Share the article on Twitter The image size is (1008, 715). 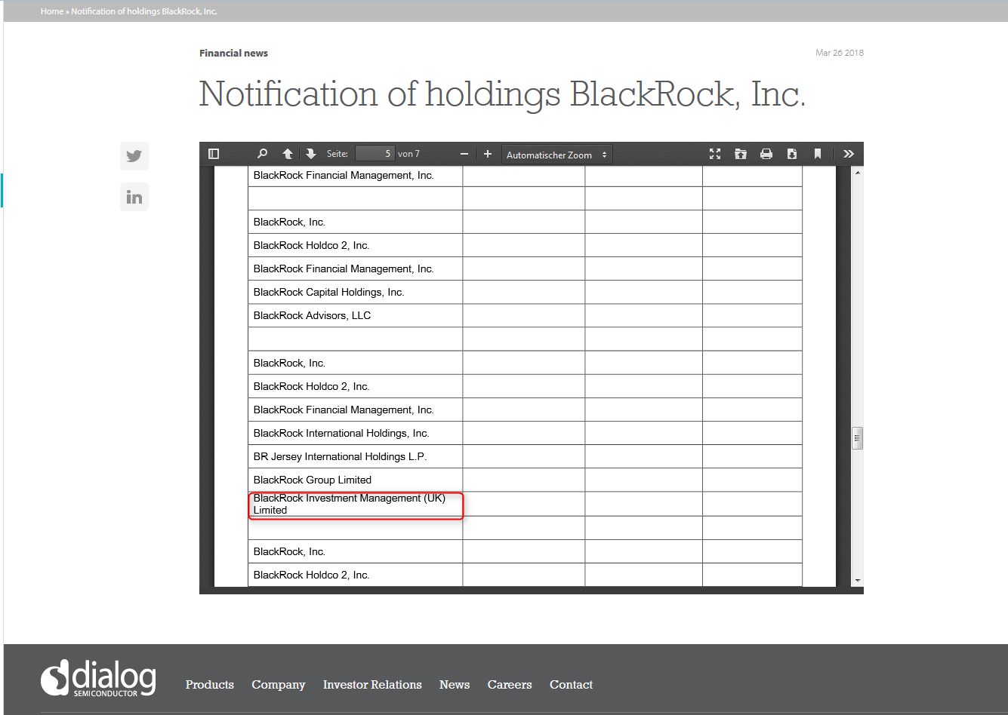coord(134,156)
